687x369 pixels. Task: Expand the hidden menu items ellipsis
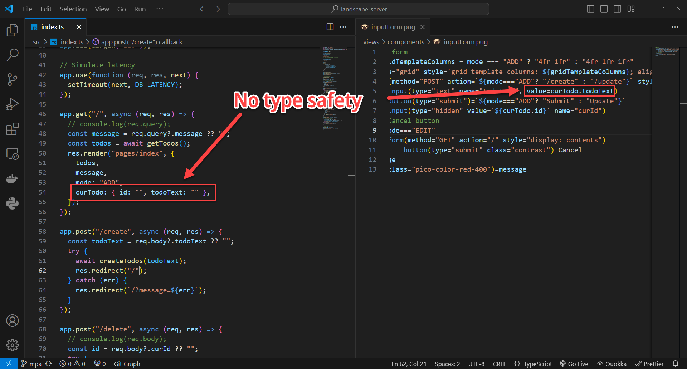[160, 9]
